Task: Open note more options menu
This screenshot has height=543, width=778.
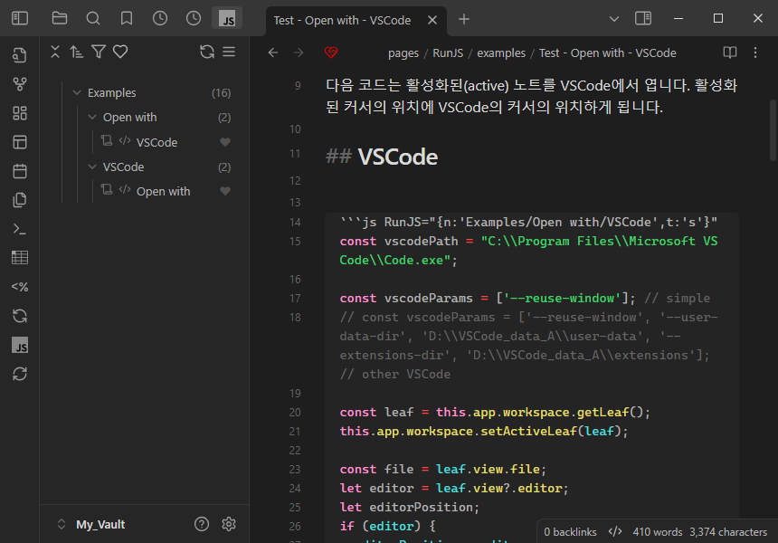Action: (x=755, y=52)
